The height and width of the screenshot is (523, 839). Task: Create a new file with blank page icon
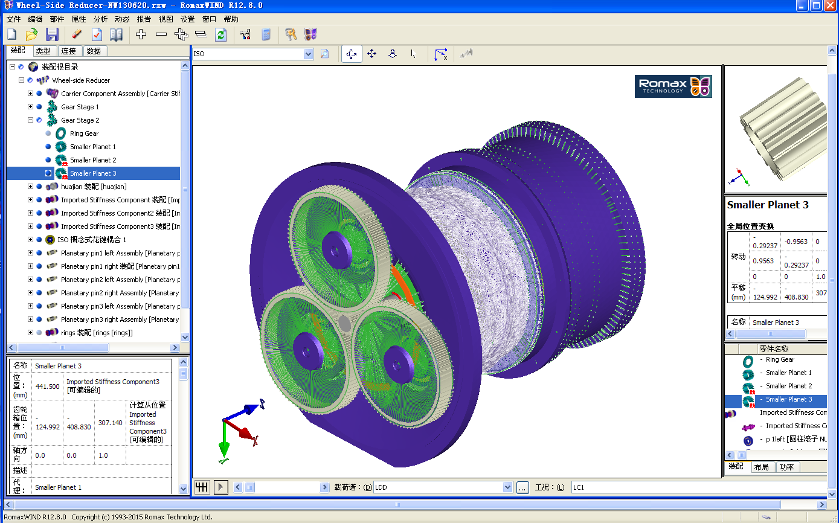tap(11, 34)
